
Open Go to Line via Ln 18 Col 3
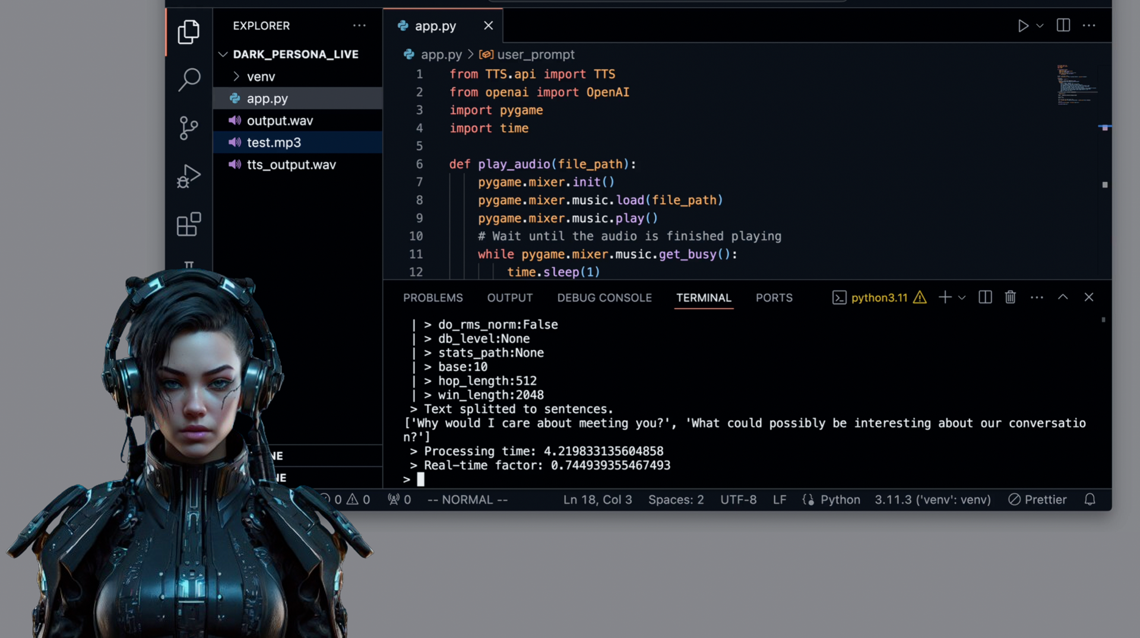click(x=597, y=499)
